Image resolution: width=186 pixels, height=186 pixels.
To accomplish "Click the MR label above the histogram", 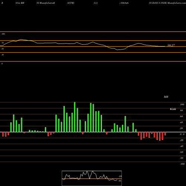I will (x=166, y=97).
